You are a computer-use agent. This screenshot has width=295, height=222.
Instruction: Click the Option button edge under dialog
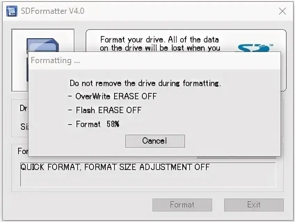237,157
